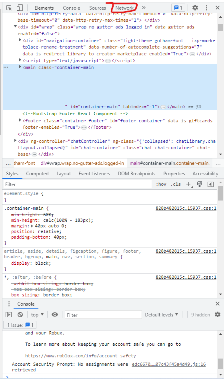The height and width of the screenshot is (379, 224).
Task: Create a live expression eye icon
Action: 55,315
